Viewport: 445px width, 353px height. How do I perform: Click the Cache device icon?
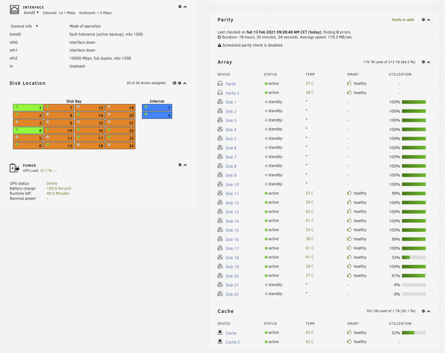pos(220,332)
